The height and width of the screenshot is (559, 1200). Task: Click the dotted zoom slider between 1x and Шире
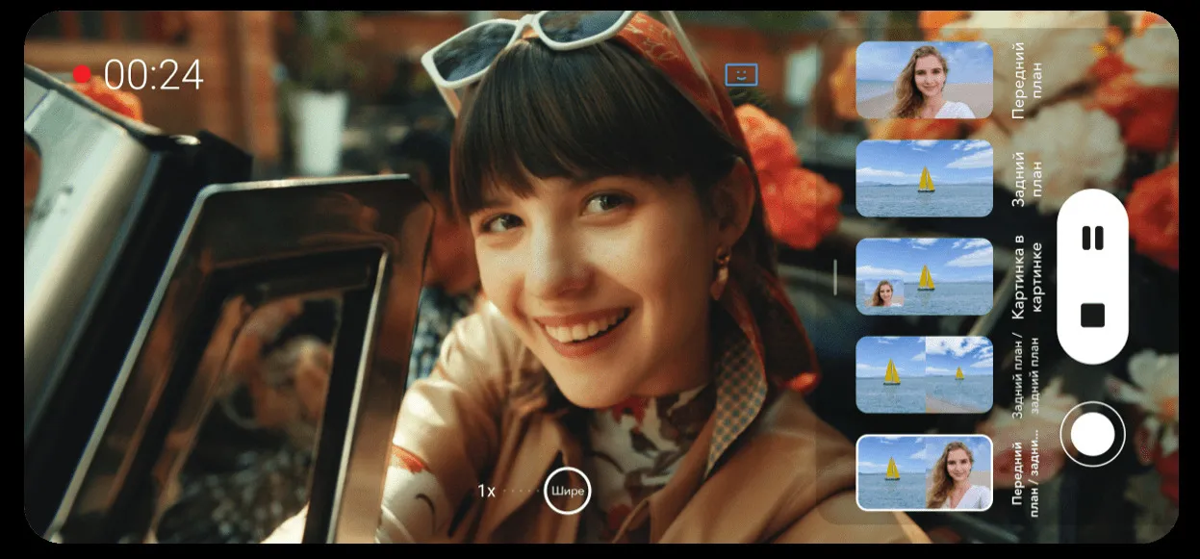coord(522,491)
